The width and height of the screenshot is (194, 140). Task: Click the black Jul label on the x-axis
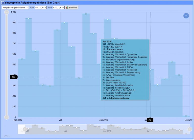[150, 120]
